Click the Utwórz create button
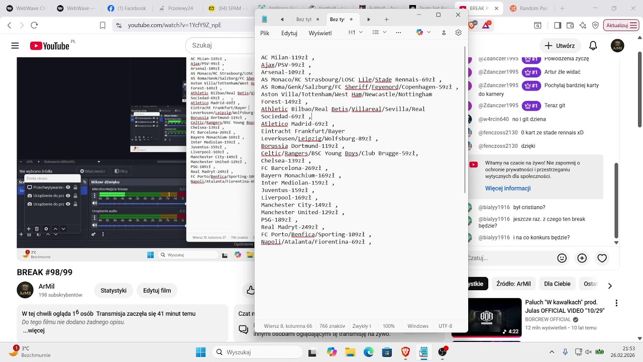 560,46
